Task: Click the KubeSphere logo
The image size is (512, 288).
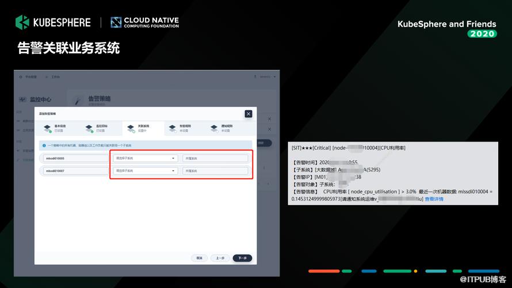Action: click(x=53, y=22)
